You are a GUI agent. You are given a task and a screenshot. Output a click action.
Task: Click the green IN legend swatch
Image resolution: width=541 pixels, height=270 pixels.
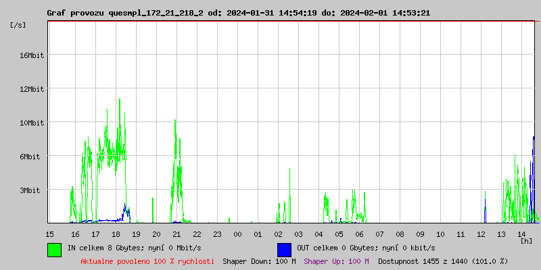(54, 249)
